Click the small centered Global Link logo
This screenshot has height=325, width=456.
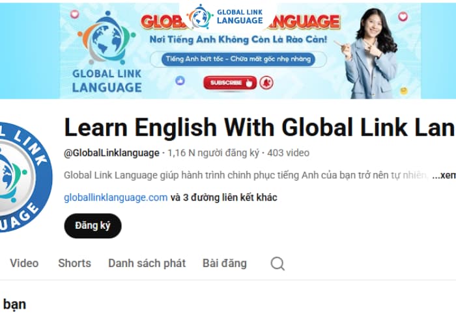click(x=226, y=16)
